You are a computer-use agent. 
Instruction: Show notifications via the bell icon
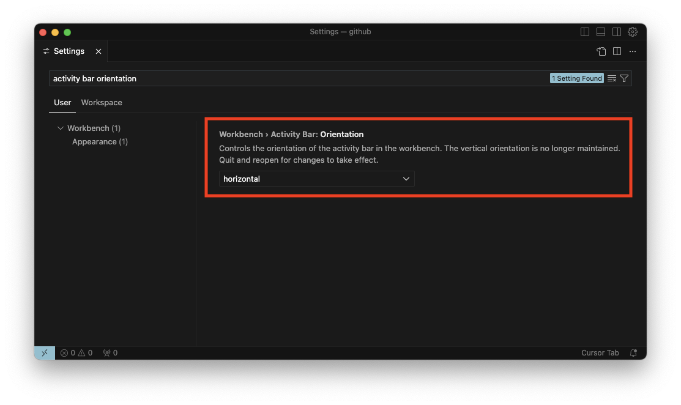(x=633, y=353)
